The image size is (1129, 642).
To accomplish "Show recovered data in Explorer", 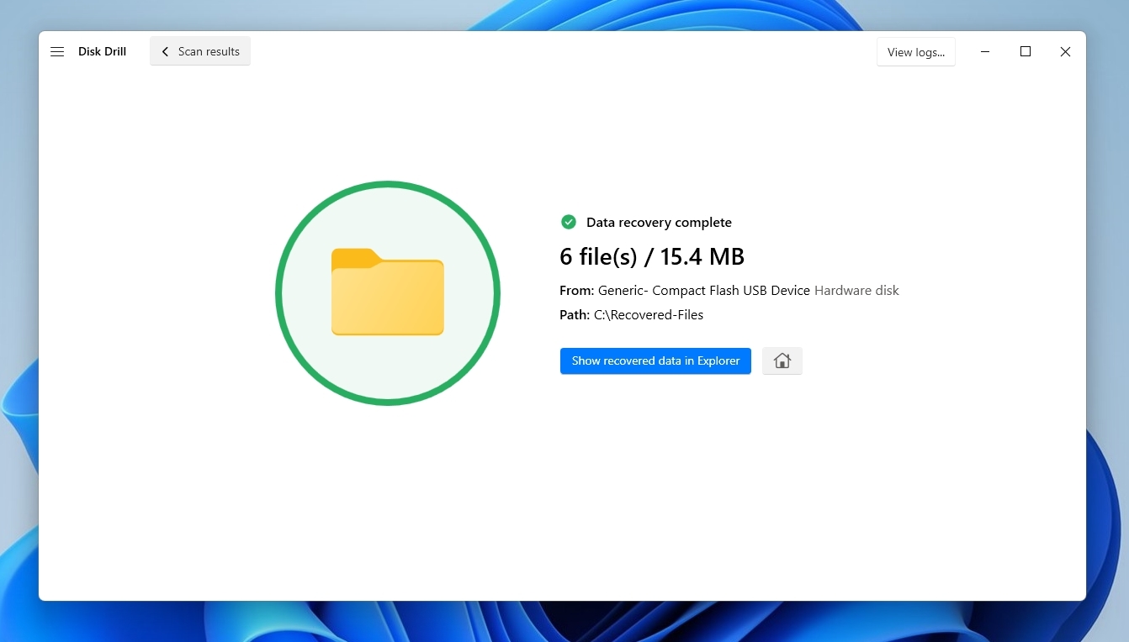I will [x=655, y=360].
